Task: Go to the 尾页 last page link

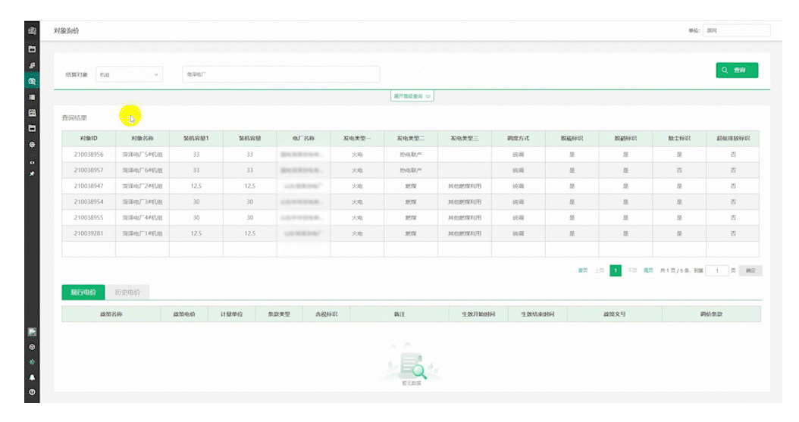Action: [648, 270]
